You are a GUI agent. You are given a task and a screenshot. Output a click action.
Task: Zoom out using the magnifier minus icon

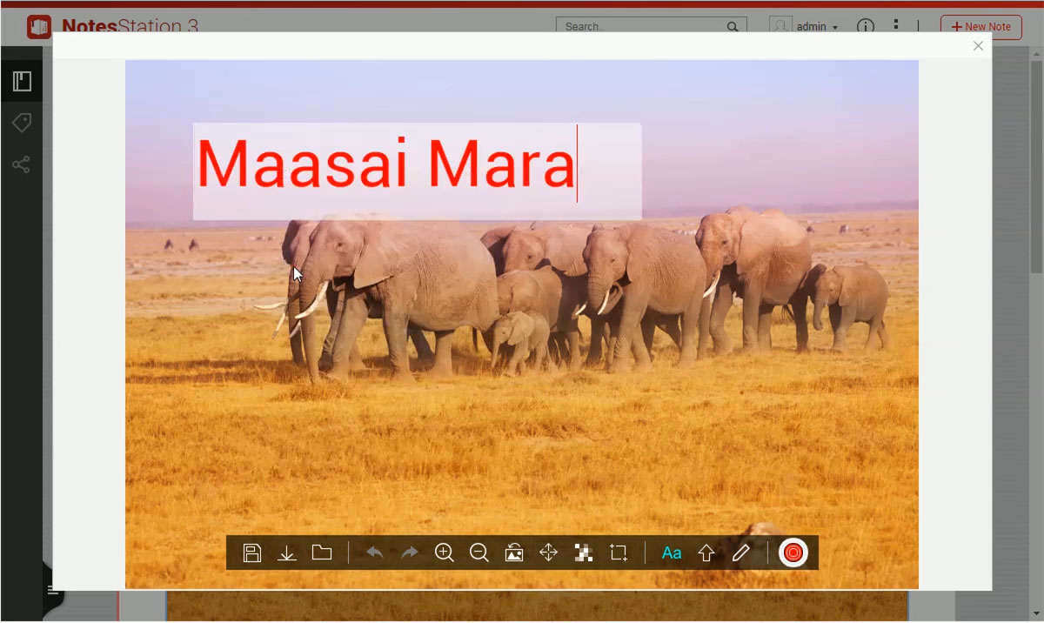(x=478, y=553)
